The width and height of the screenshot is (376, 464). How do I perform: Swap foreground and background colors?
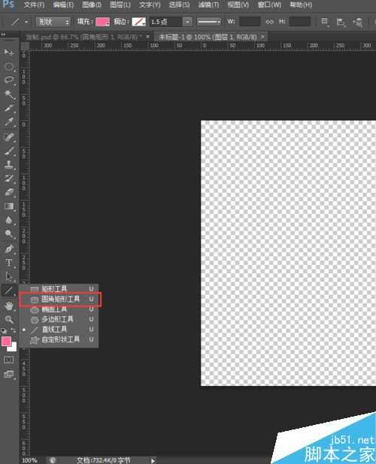tap(14, 330)
